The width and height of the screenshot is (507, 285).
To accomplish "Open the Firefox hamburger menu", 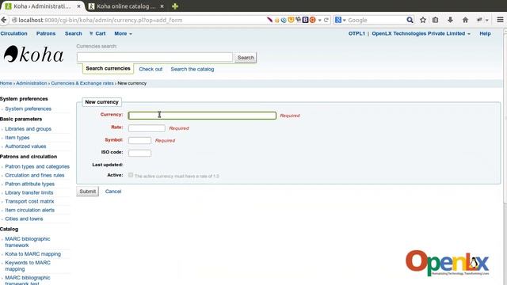I will [500, 20].
